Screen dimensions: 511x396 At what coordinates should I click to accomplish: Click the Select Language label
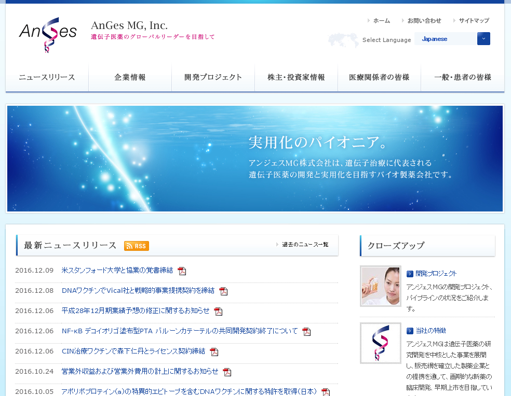[x=386, y=40]
